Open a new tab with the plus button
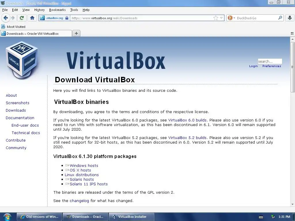Image resolution: width=295 pixels, height=221 pixels. [x=76, y=33]
